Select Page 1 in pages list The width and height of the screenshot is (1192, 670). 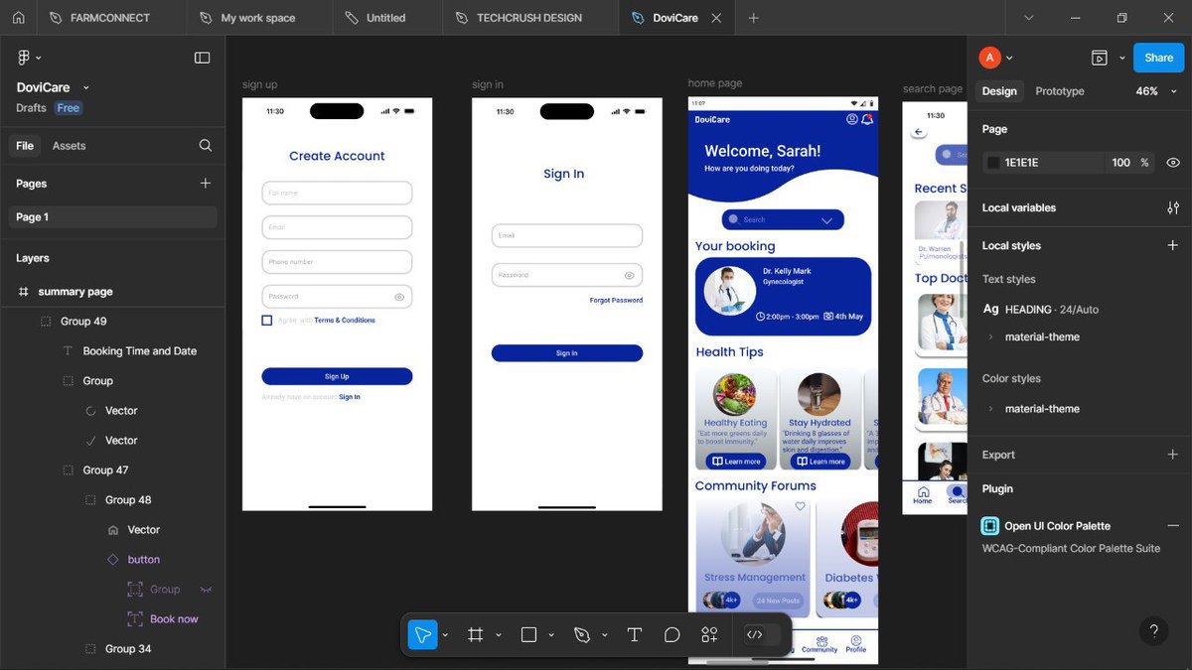click(112, 216)
